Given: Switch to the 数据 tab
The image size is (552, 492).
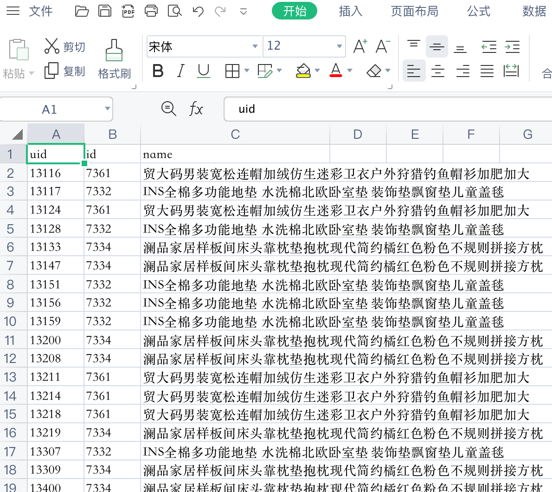Looking at the screenshot, I should point(534,11).
